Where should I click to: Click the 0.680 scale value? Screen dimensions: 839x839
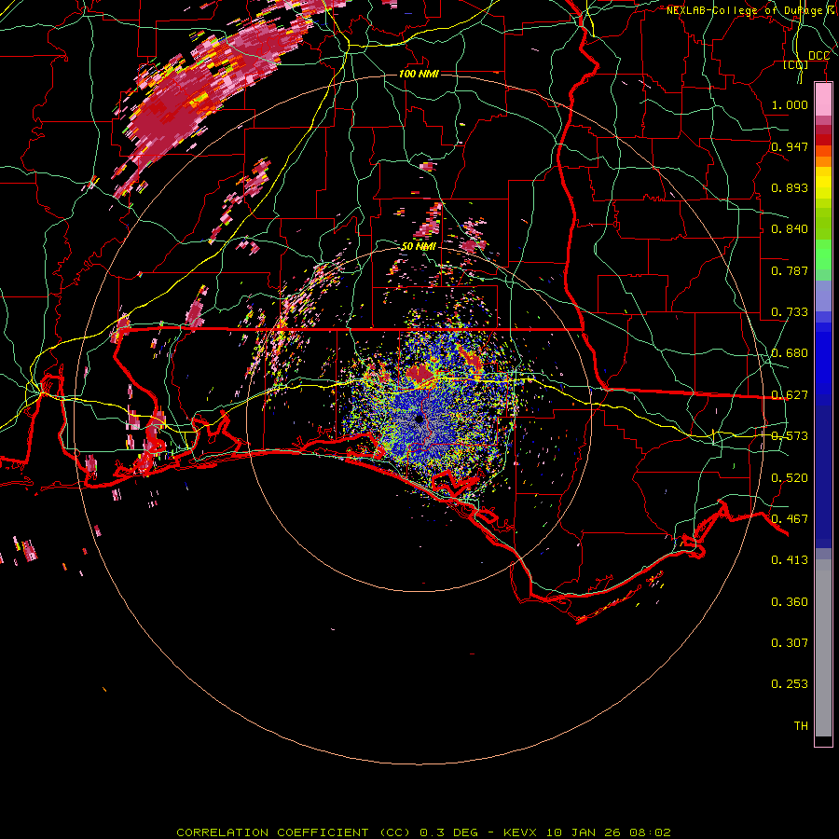(790, 353)
